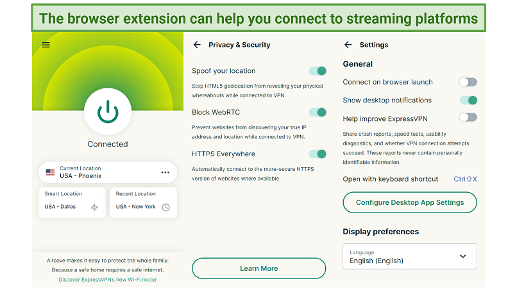Click the Help improve ExpressVPN label
The width and height of the screenshot is (517, 290).
385,118
